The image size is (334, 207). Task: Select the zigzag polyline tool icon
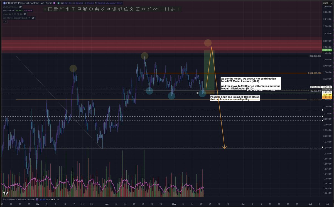pos(155,9)
